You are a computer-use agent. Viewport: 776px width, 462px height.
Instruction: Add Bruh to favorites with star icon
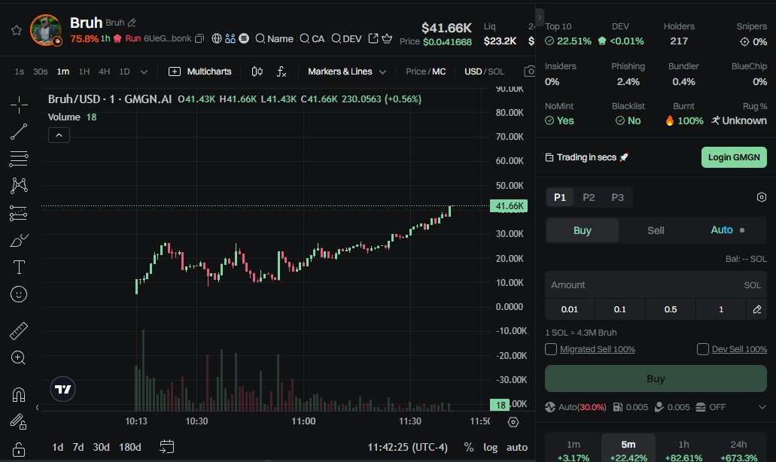pyautogui.click(x=17, y=30)
